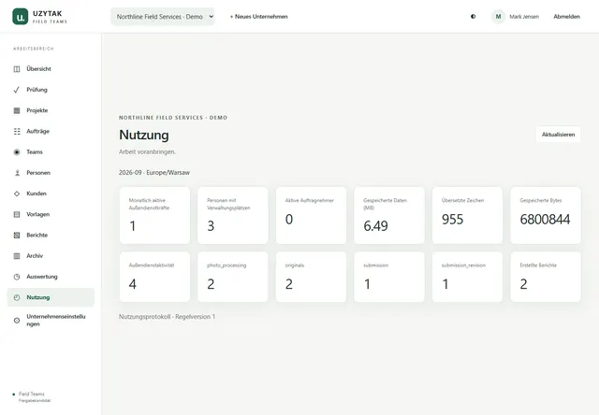Click the Aktualisieren button
This screenshot has width=599, height=415.
click(x=558, y=135)
